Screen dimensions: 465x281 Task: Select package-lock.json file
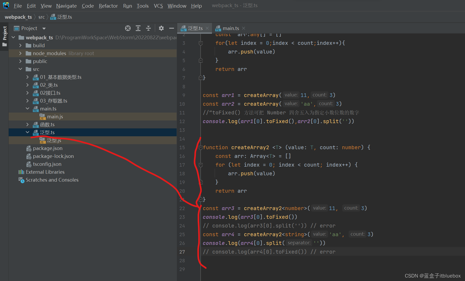93,156
